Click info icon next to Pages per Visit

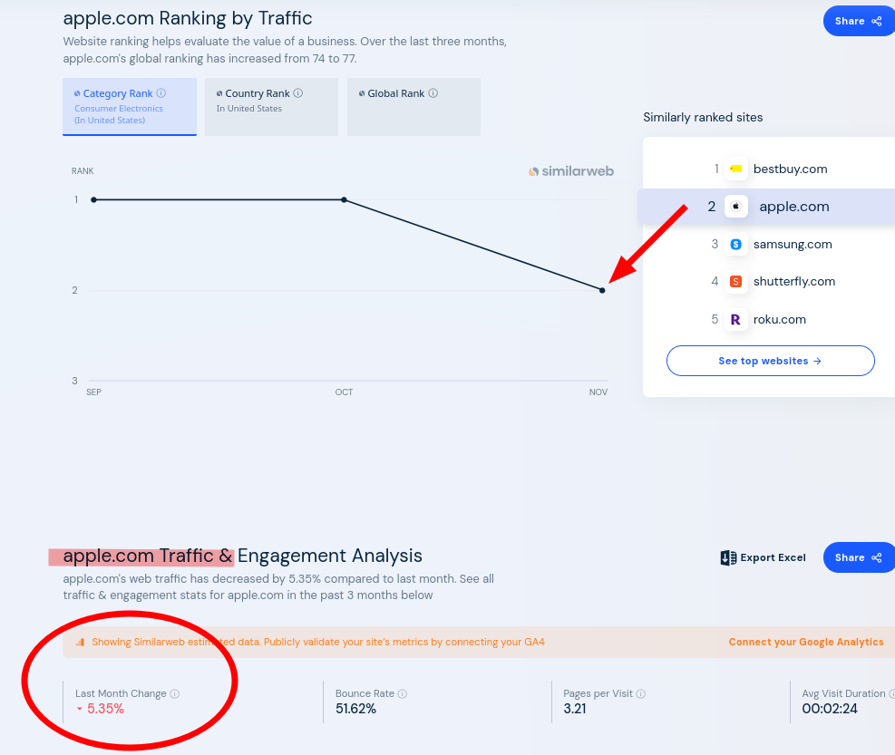(641, 694)
